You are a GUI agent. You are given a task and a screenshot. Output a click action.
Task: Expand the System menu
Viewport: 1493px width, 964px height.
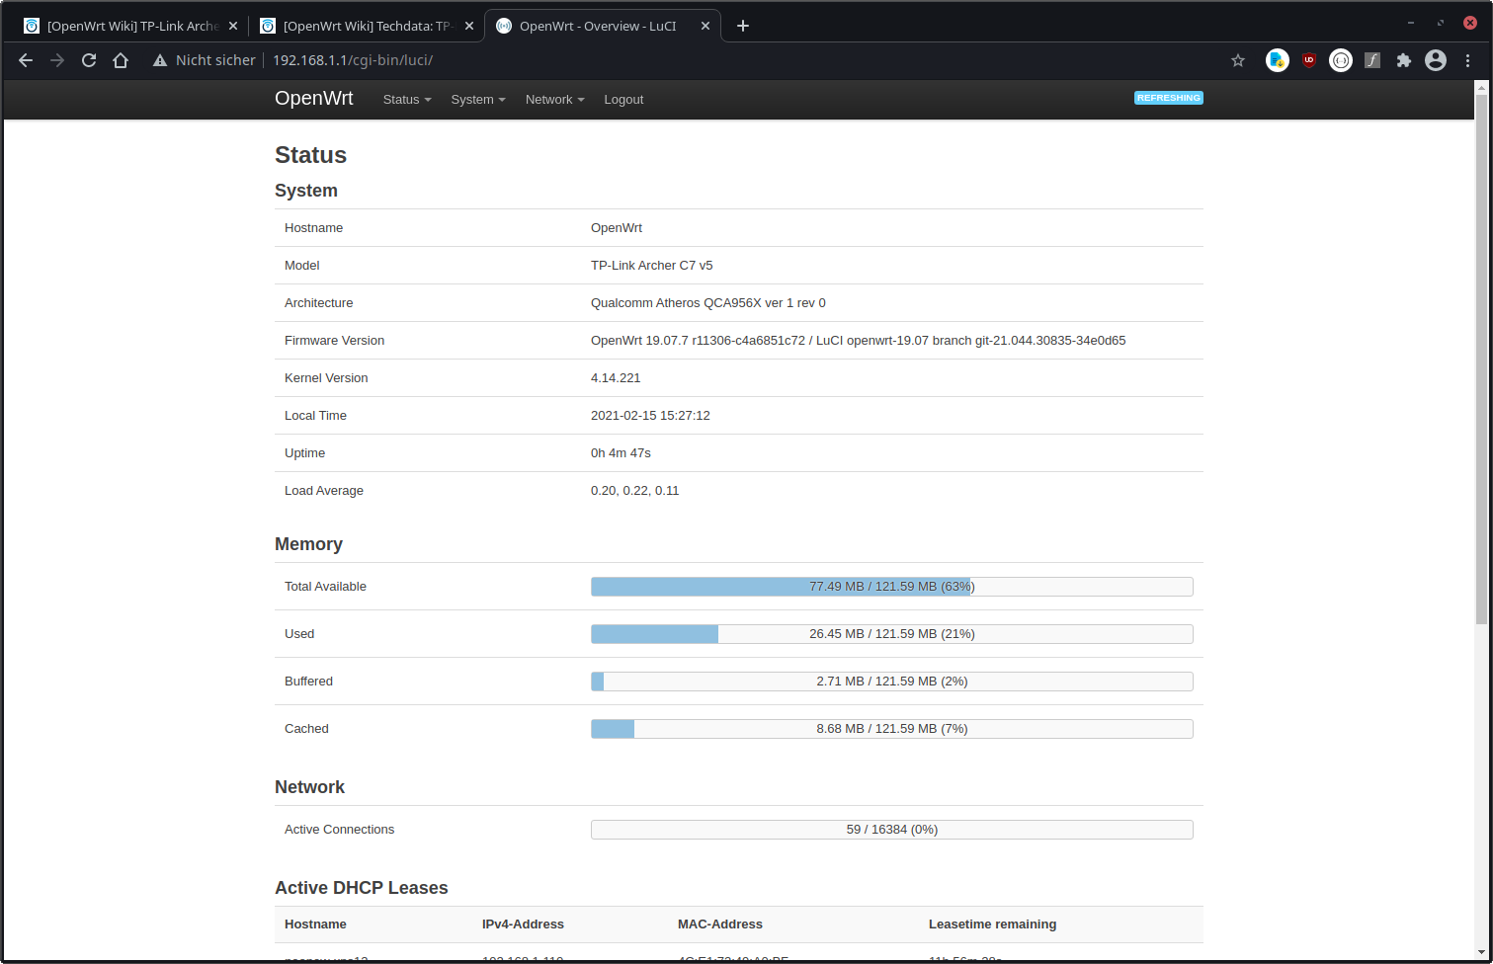point(478,100)
